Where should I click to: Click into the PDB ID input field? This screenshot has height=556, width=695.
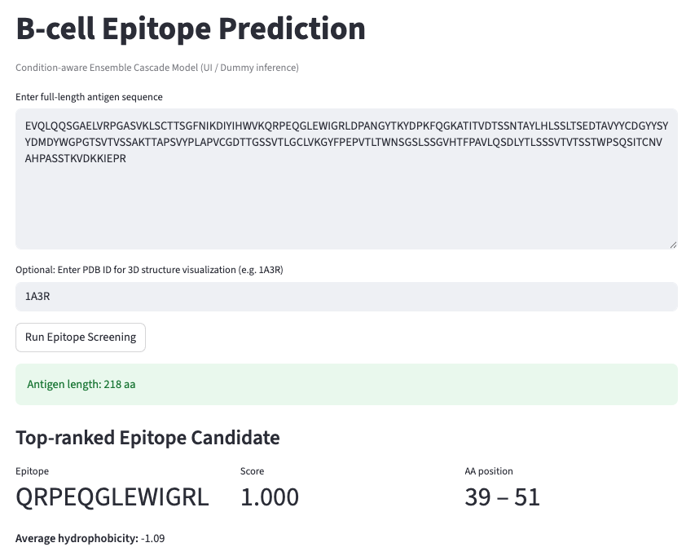pos(346,297)
